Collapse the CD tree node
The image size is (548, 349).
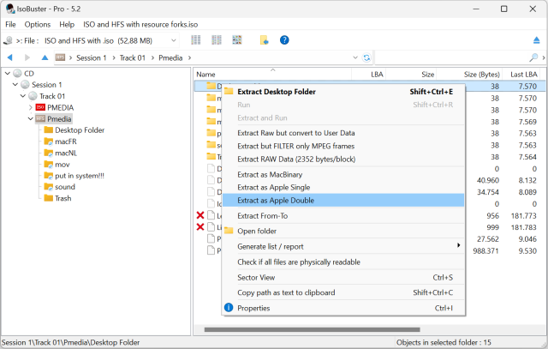8,74
